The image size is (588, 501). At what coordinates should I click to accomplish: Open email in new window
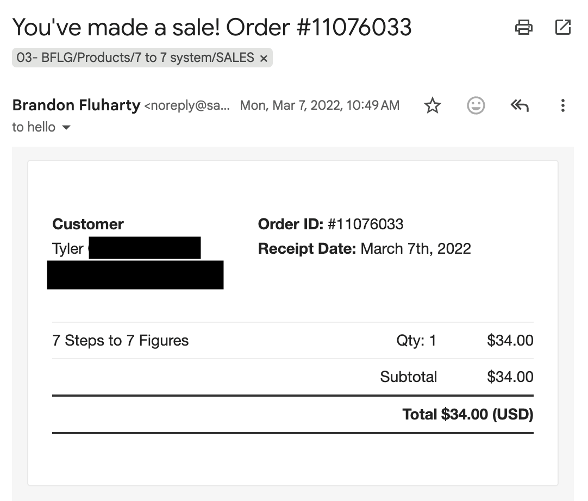coord(562,27)
